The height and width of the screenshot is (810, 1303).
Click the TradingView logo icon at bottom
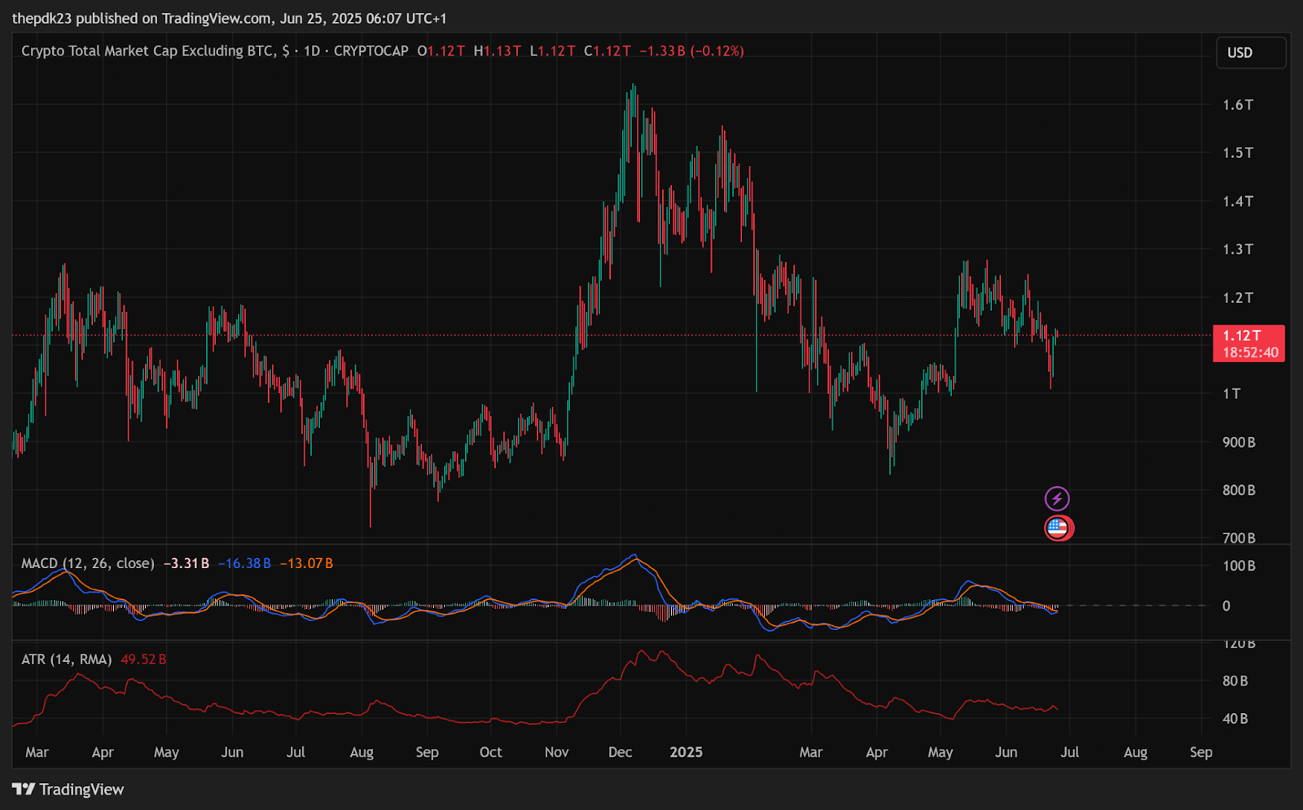pyautogui.click(x=24, y=789)
